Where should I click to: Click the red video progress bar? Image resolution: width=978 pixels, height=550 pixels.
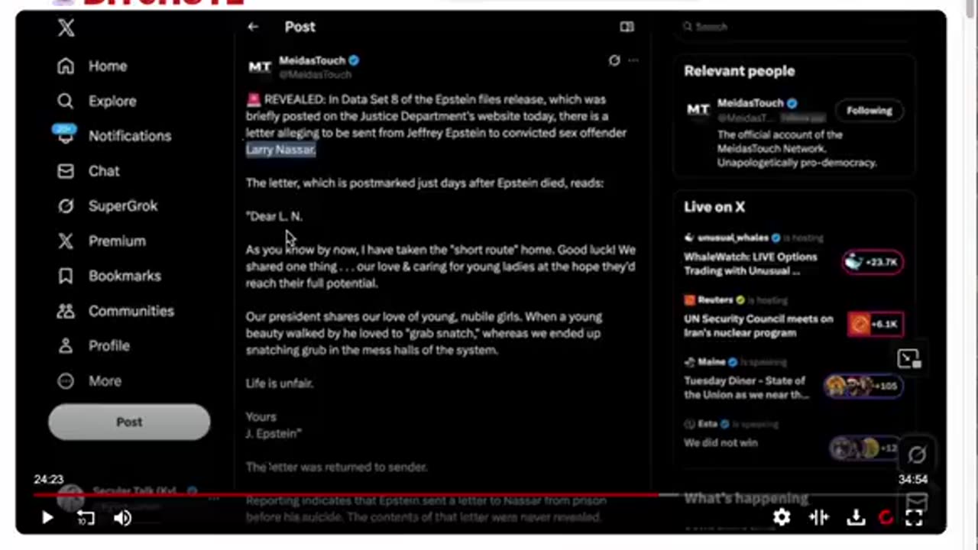[x=344, y=495]
